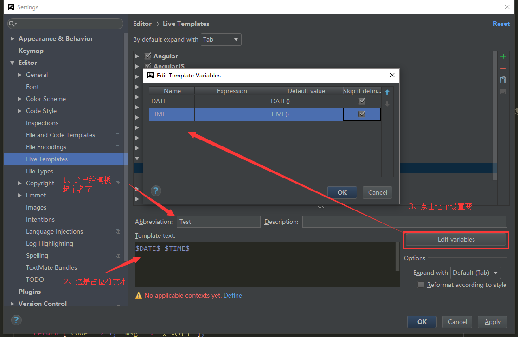
Task: Enable Reformat according to style
Action: [x=421, y=285]
